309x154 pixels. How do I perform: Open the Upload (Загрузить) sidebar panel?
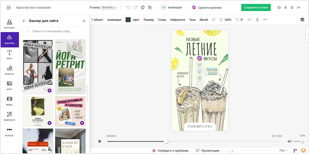tap(10, 24)
